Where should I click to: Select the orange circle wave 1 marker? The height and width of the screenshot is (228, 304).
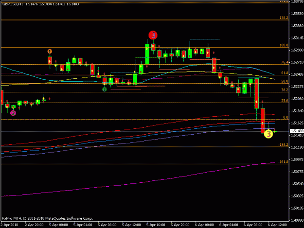(x=50, y=52)
